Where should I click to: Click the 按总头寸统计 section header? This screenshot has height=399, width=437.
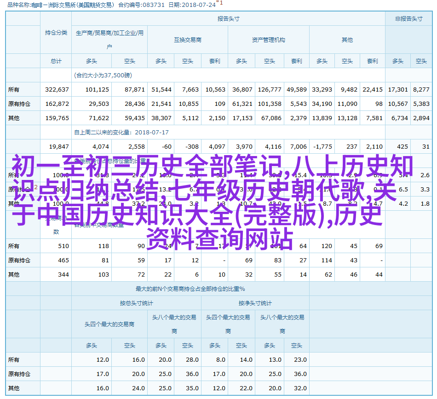136,303
